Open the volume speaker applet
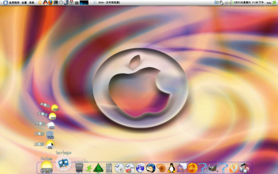278x174 pixels. 230,3
